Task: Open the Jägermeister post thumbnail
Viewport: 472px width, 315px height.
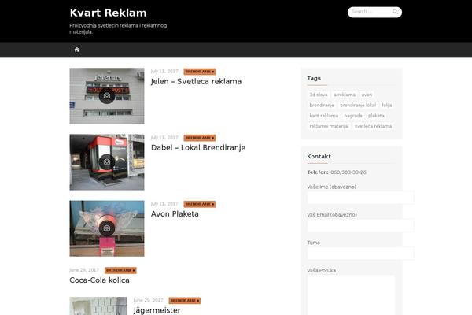Action: pos(98,306)
